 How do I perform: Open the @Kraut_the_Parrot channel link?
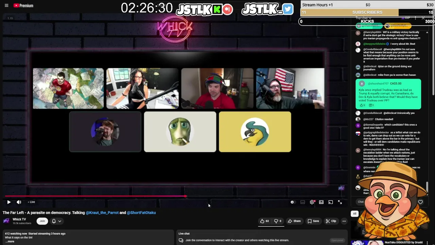(102, 213)
